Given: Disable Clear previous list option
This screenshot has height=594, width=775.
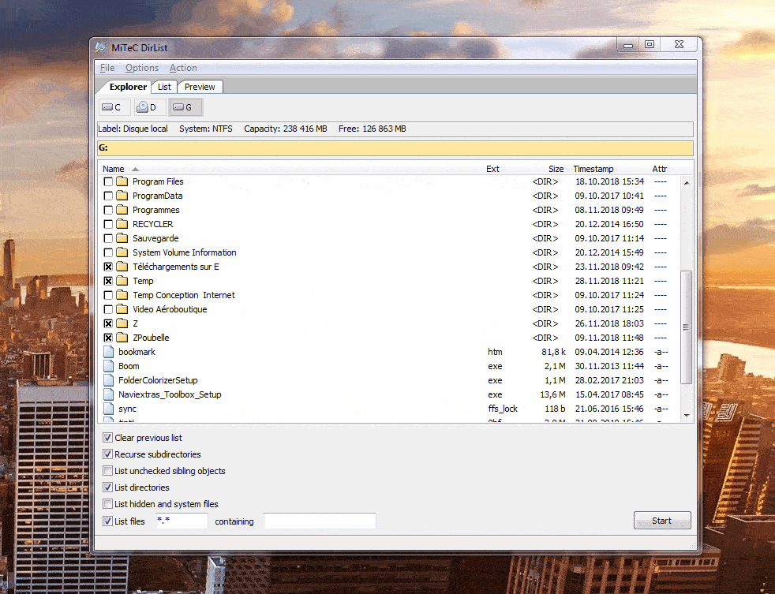Looking at the screenshot, I should 107,437.
